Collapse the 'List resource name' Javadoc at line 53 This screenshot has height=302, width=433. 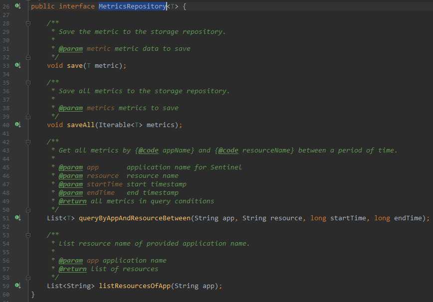pos(28,235)
